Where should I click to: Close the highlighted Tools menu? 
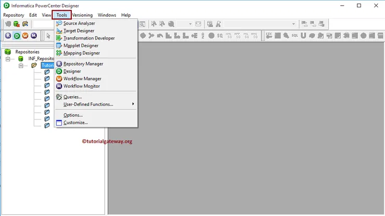pos(61,15)
